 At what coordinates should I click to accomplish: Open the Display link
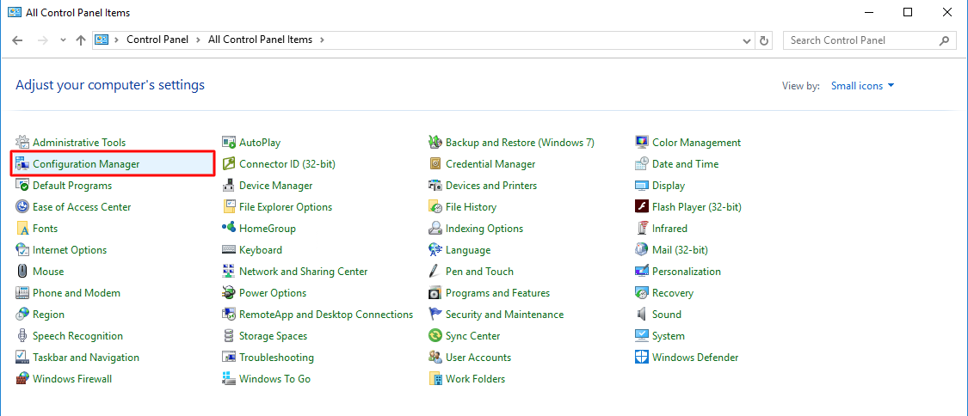click(x=669, y=186)
